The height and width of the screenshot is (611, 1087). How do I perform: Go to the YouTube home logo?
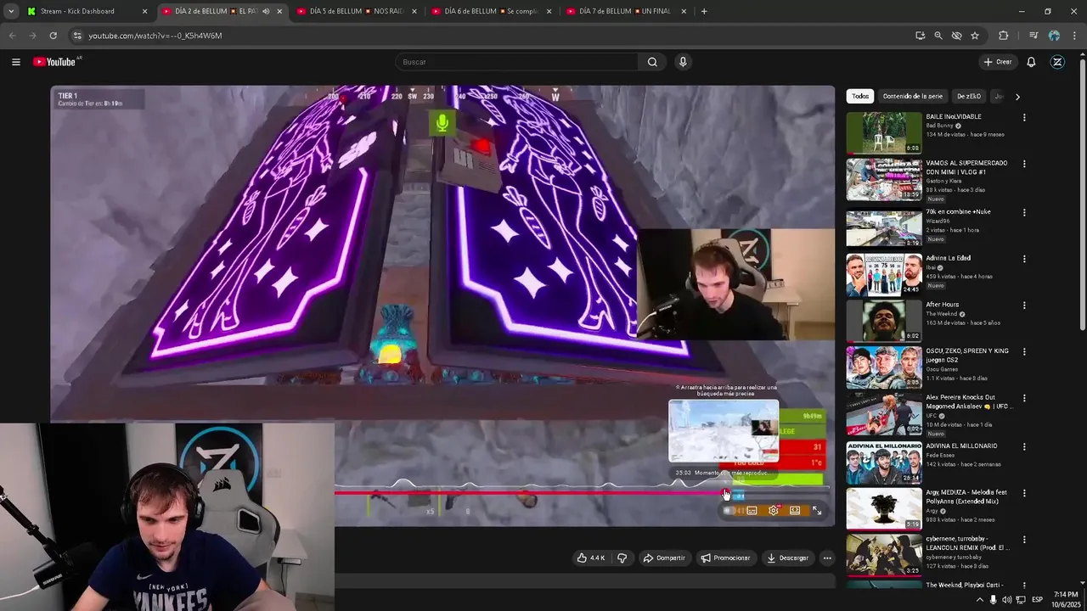point(54,62)
